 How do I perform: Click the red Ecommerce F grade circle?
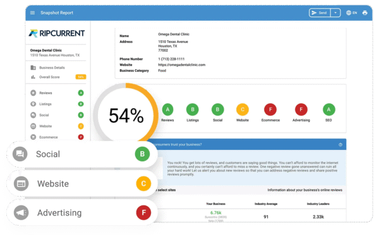click(x=270, y=110)
